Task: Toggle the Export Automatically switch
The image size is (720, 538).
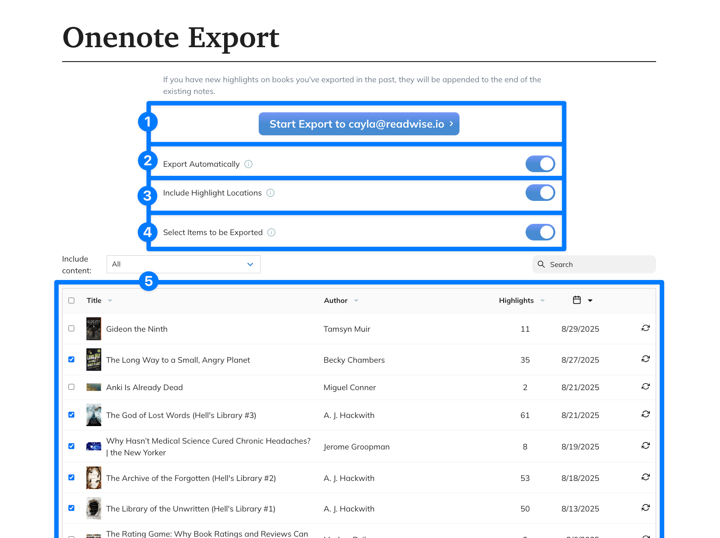Action: (540, 164)
